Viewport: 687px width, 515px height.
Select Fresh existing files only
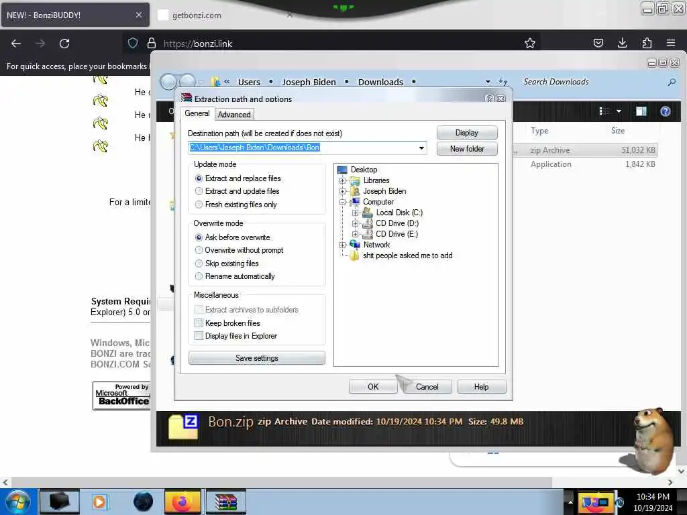pyautogui.click(x=199, y=204)
